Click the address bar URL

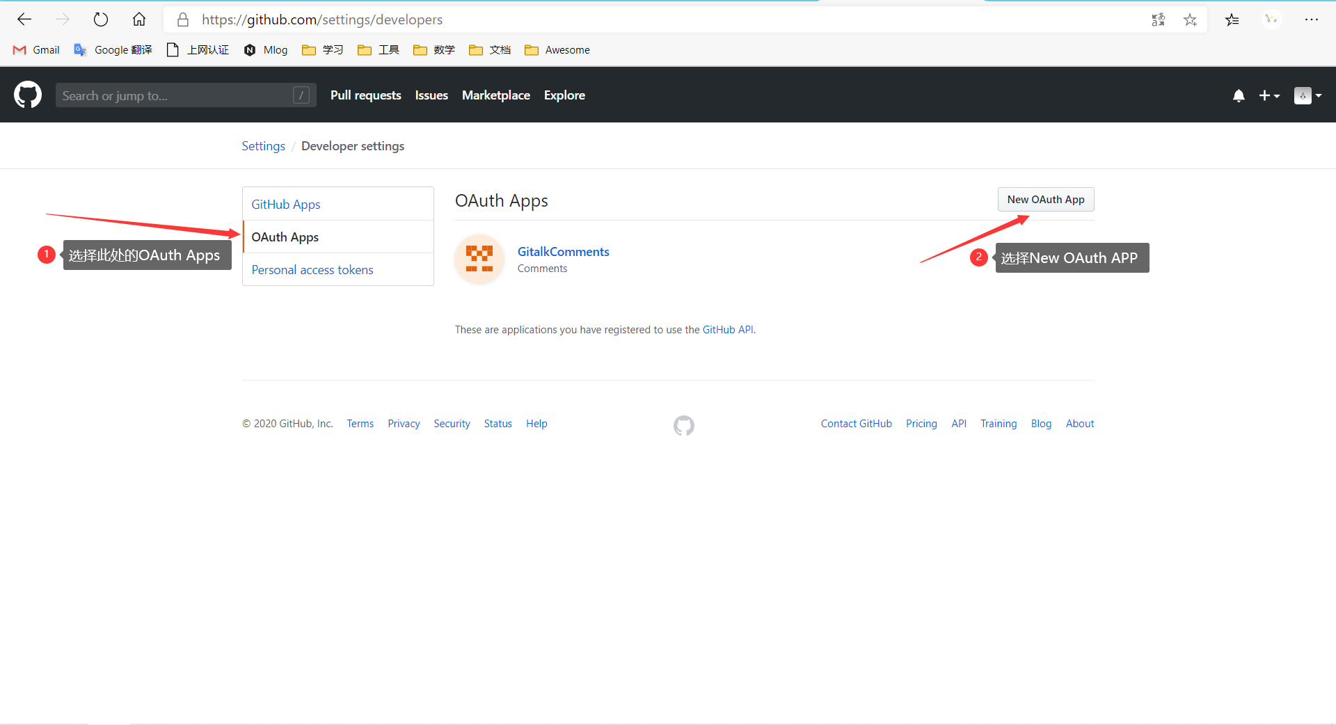[x=322, y=19]
